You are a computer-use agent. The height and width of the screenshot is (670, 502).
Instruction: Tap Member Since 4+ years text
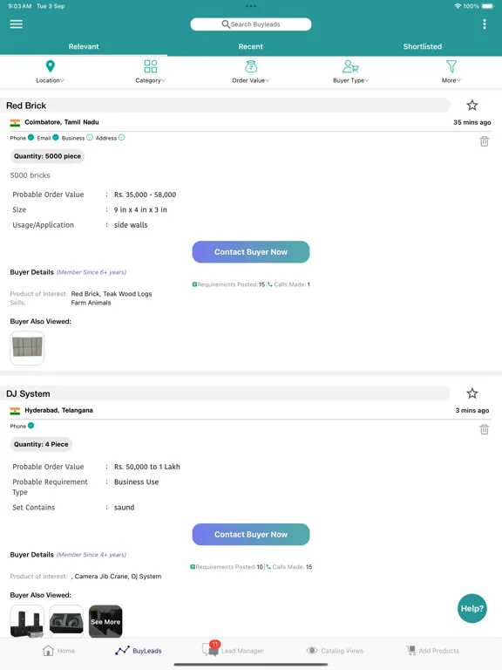click(x=92, y=555)
